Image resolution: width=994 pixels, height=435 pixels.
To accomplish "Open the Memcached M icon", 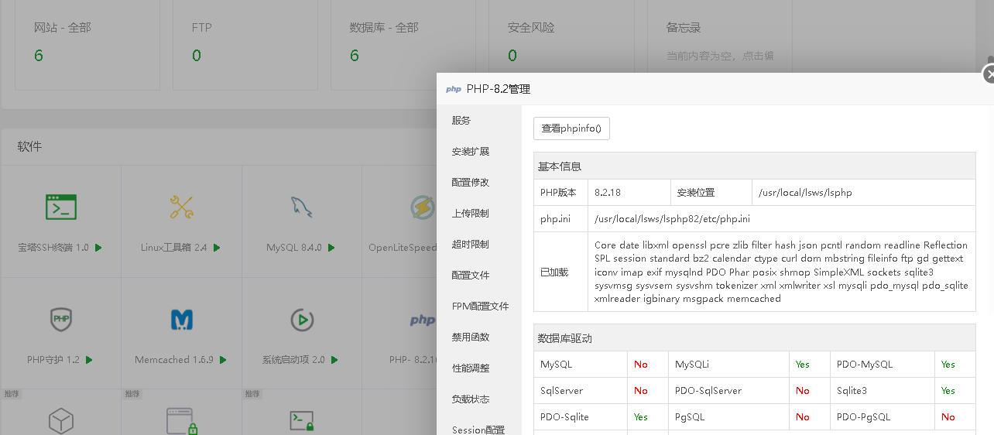I will (181, 319).
